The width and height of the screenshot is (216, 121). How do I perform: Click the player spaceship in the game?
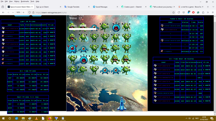(x=122, y=104)
